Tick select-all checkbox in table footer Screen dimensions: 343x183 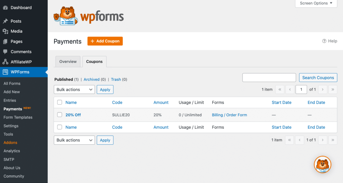coord(60,127)
